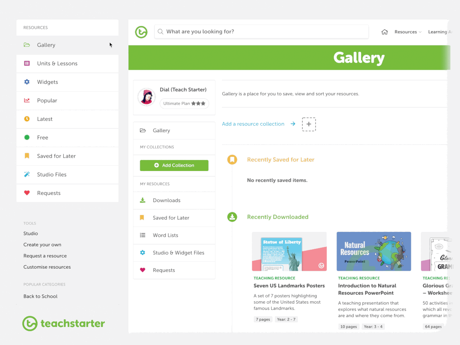Click the magnifier icon in search field
This screenshot has width=460, height=345.
160,32
